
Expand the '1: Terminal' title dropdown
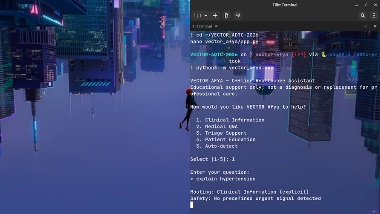click(205, 26)
